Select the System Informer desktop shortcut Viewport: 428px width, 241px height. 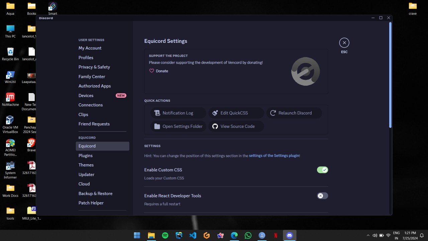[x=10, y=170]
